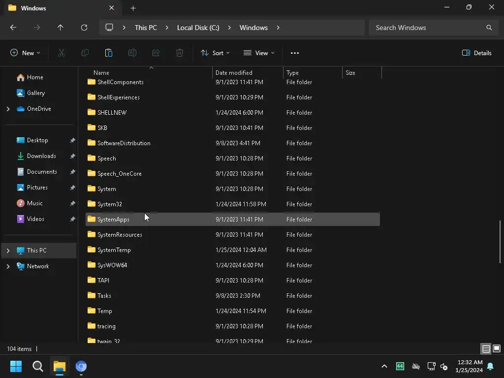Refresh the current folder view

84,28
